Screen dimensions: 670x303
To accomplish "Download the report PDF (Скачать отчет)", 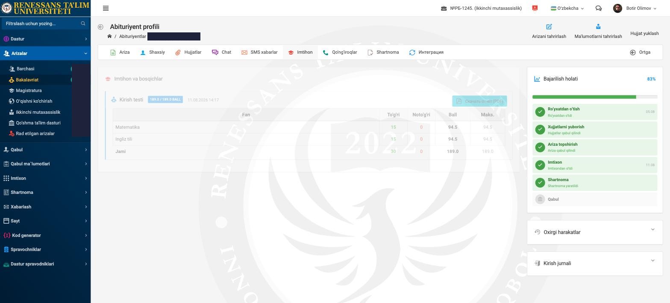I will tap(479, 101).
